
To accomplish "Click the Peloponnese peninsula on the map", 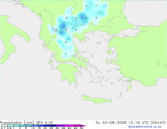I will tap(68, 72).
